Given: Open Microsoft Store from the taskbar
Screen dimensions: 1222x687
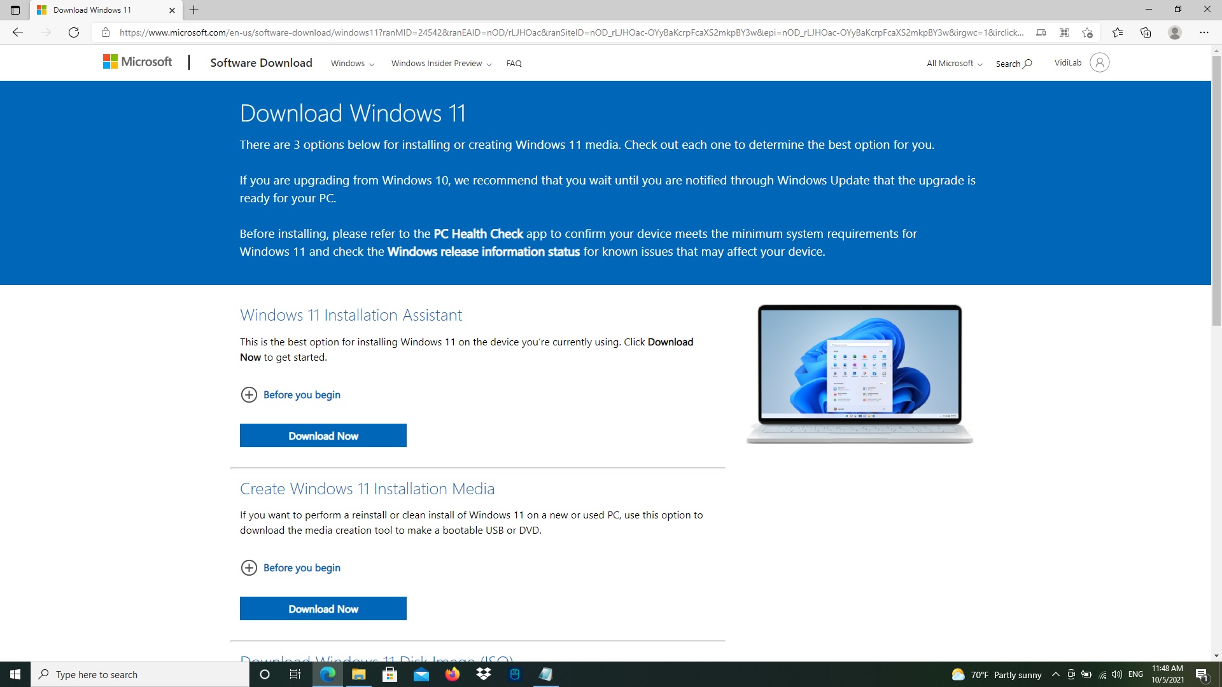Looking at the screenshot, I should point(390,674).
